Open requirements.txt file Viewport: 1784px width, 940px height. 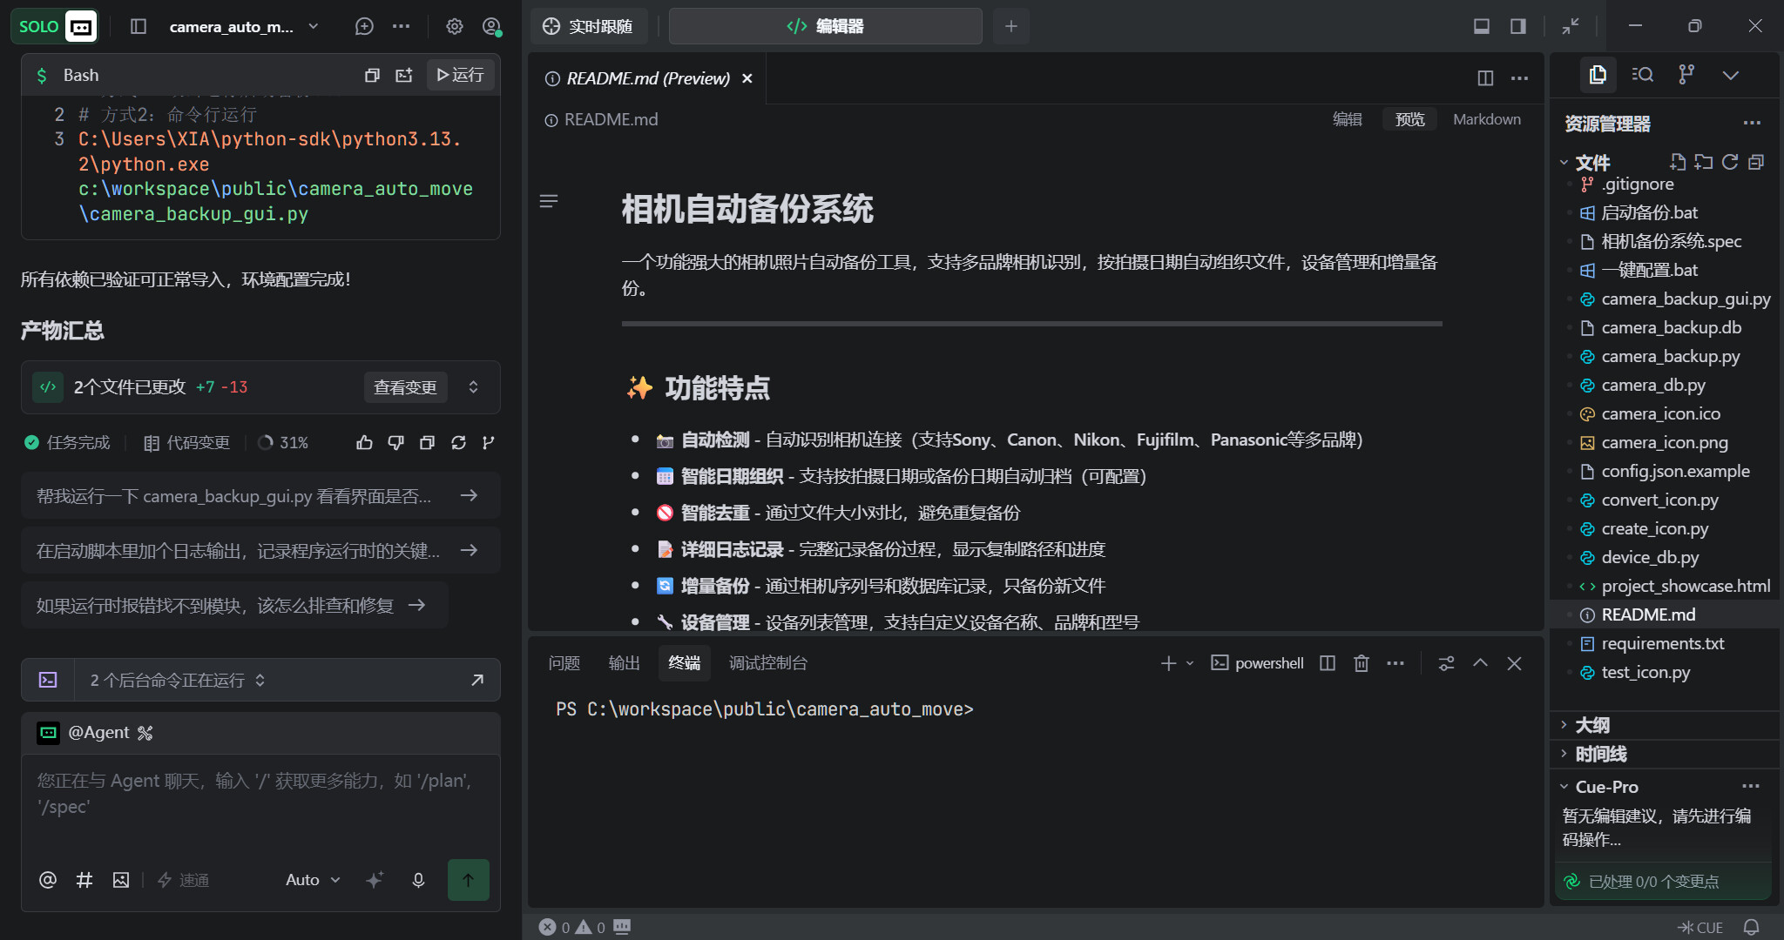coord(1665,643)
